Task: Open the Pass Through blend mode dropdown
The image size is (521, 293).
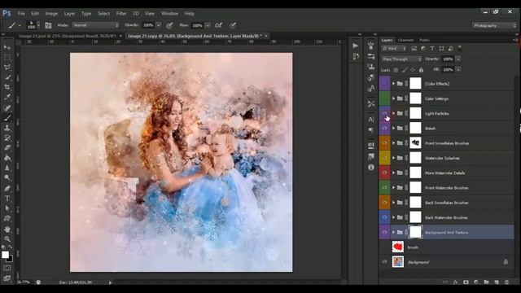Action: (401, 59)
